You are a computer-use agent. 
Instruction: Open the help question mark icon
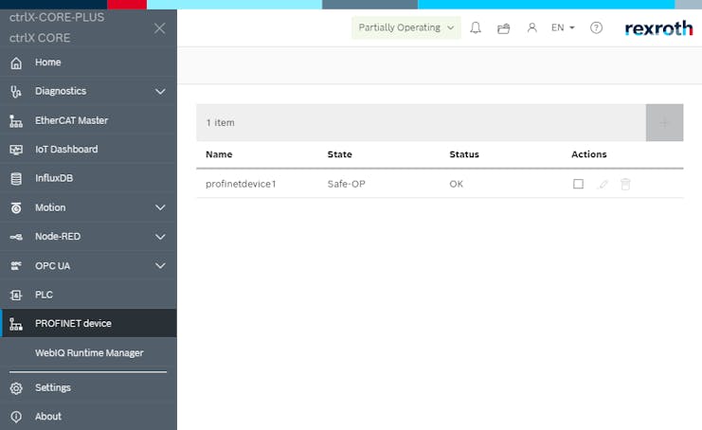(596, 28)
